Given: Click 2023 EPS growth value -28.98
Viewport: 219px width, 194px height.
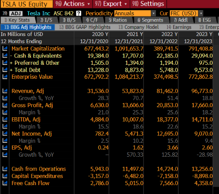Looking at the screenshot, I should click(205, 155).
